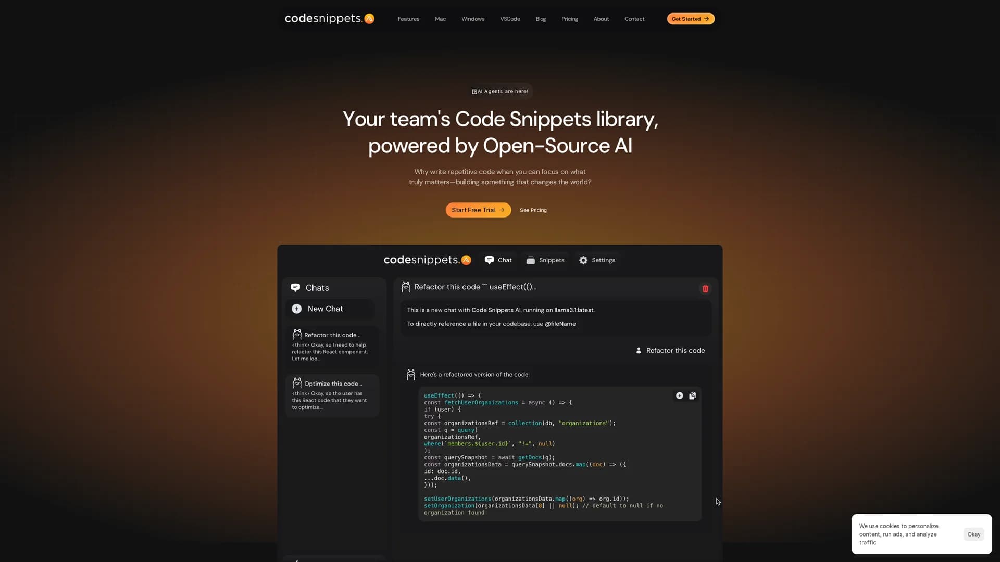
Task: Save code snippet with the plus icon
Action: click(x=680, y=396)
